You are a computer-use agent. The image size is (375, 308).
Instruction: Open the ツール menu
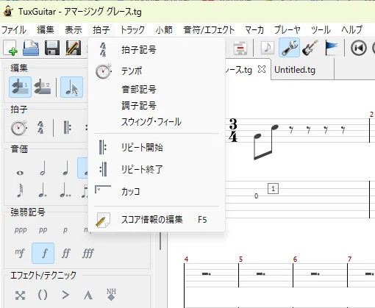(x=321, y=30)
